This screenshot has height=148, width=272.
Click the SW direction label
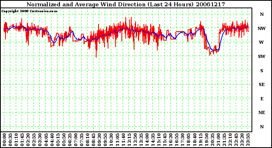262,56
